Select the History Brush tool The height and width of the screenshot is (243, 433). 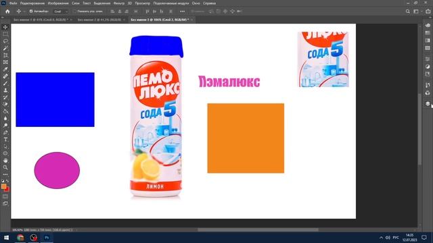pos(5,97)
